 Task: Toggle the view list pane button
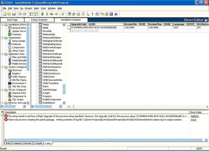(31, 14)
